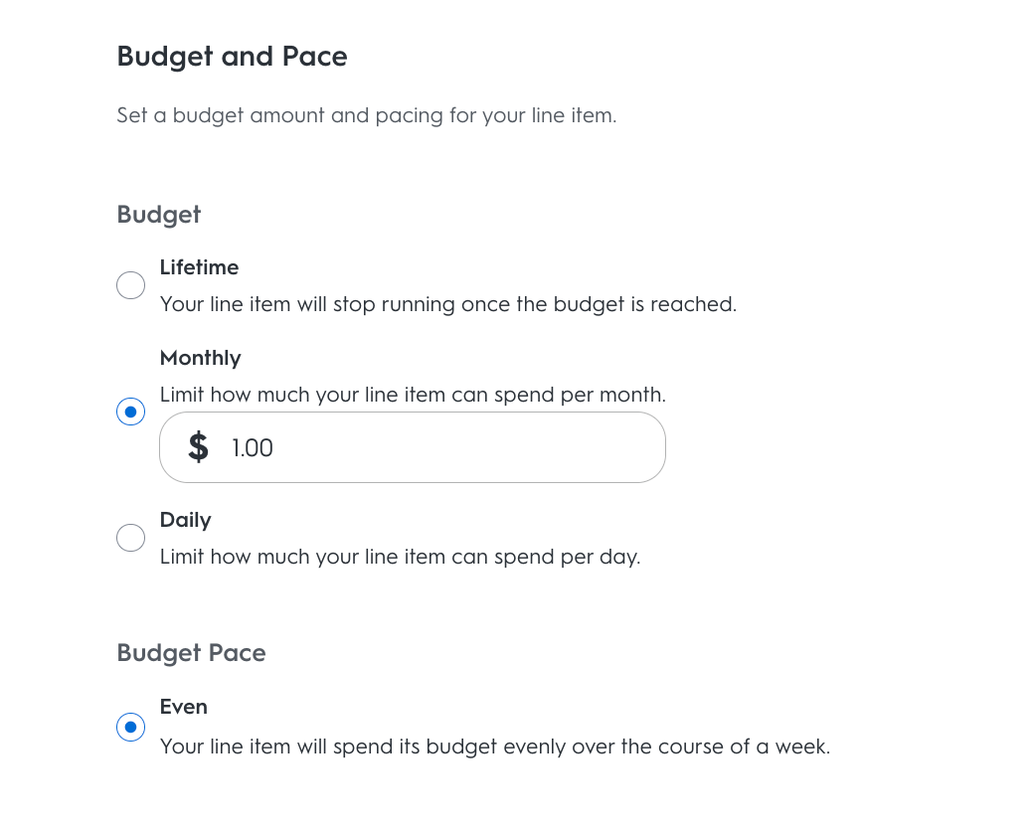Select the Lifetime budget radio button
1036x831 pixels.
point(130,286)
